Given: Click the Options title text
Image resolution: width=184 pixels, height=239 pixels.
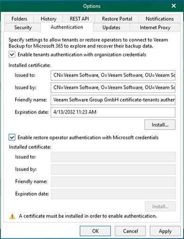Looking at the screenshot, I should 92,6.
